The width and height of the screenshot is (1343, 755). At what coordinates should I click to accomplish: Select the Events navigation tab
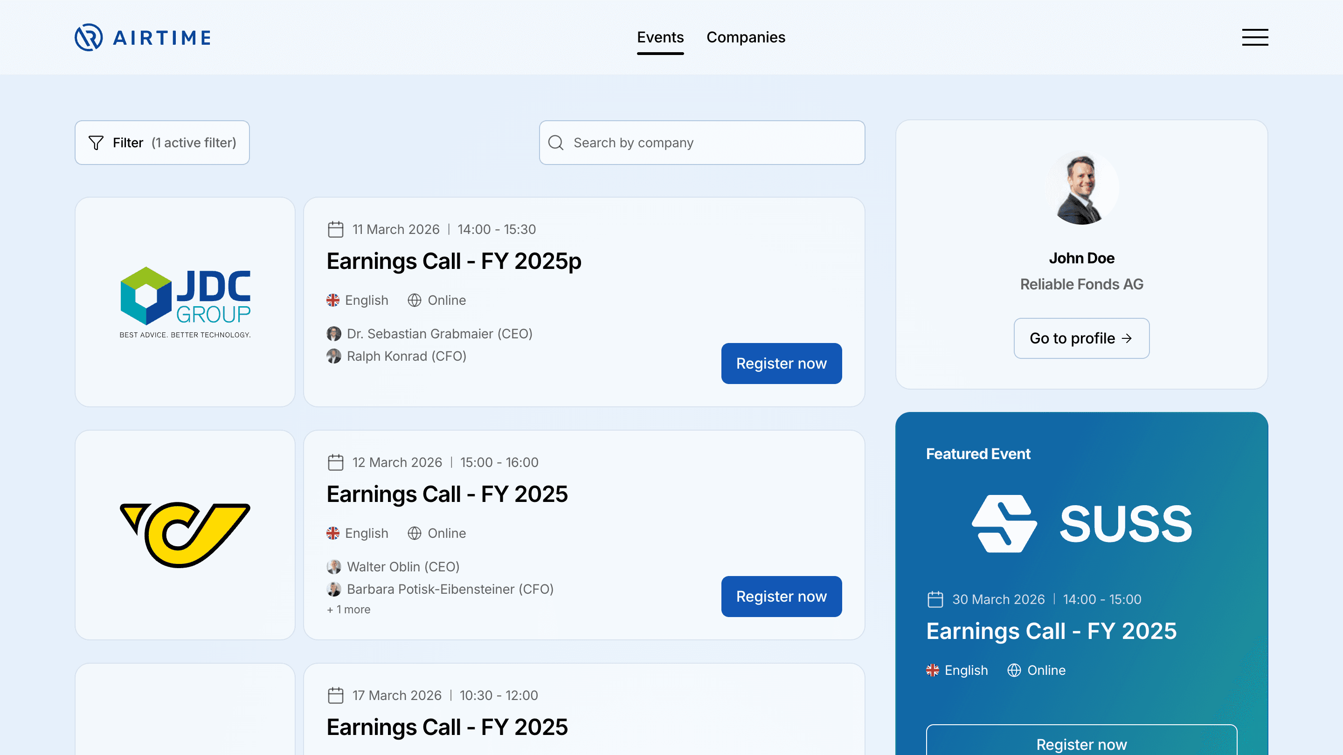[x=660, y=37]
